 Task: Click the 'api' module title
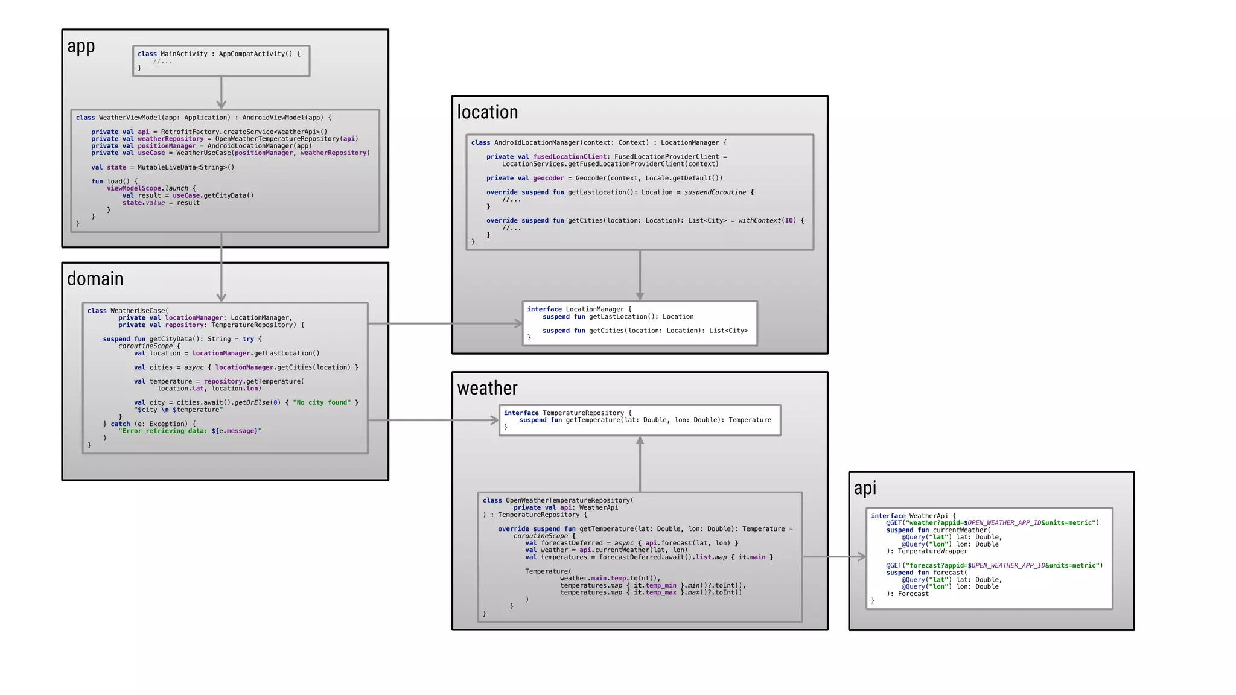[x=865, y=488]
